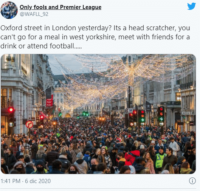
Task: Visit the @WAFLL_92 handle
Action: tap(34, 14)
